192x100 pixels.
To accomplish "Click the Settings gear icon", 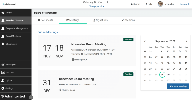I will coord(3,88).
